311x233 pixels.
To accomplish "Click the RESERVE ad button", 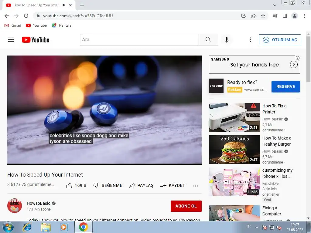I will pos(285,86).
